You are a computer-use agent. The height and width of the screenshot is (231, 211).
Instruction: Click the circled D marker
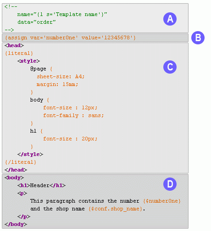tap(170, 184)
